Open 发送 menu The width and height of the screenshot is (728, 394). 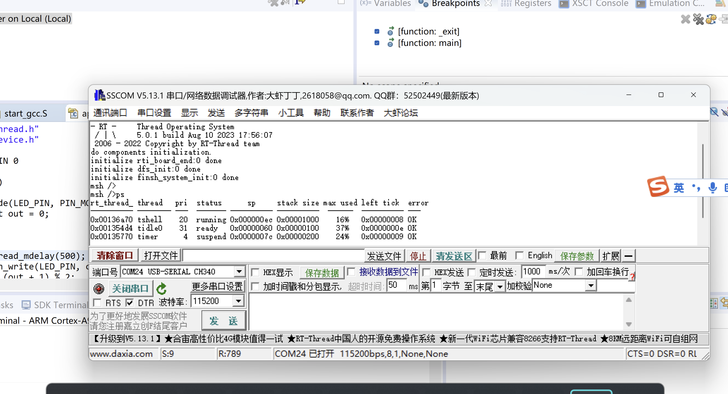pyautogui.click(x=216, y=113)
